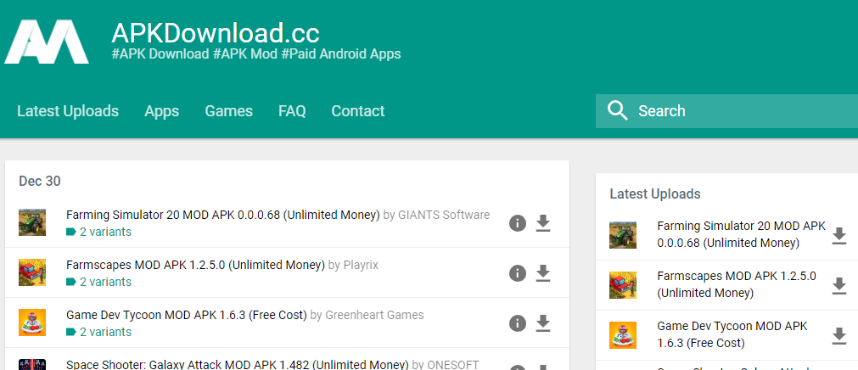Show 2 variants for Game Dev Tycoon

[x=98, y=332]
